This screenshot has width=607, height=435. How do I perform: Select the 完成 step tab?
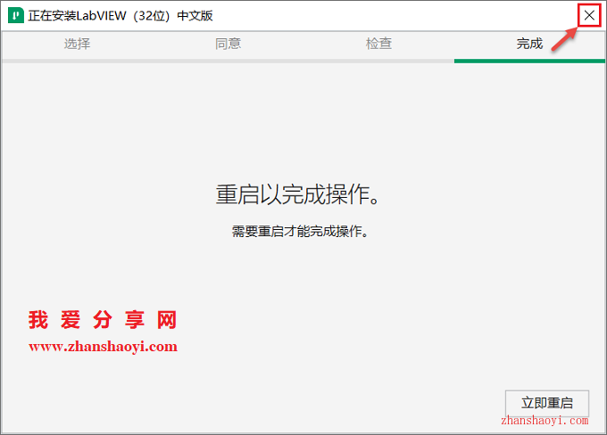pyautogui.click(x=529, y=44)
